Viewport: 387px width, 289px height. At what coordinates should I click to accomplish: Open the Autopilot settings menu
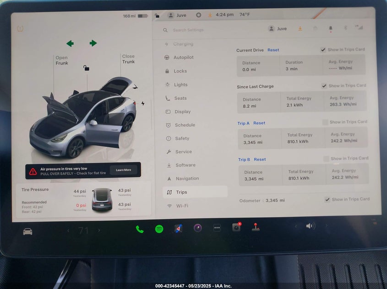pyautogui.click(x=183, y=58)
